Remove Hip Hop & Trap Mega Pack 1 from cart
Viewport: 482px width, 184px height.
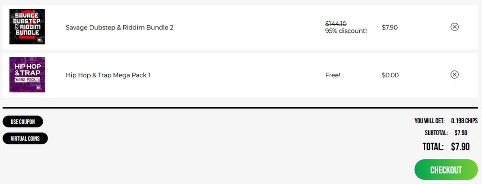[x=454, y=74]
